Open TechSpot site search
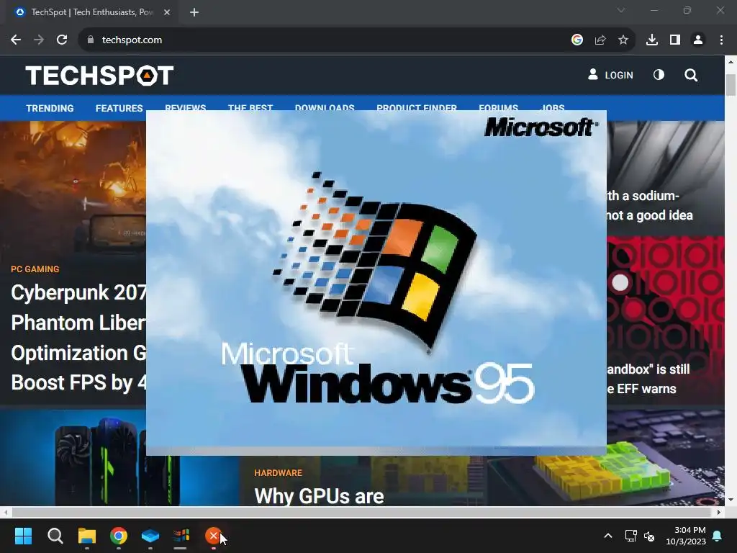The width and height of the screenshot is (737, 553). point(691,75)
